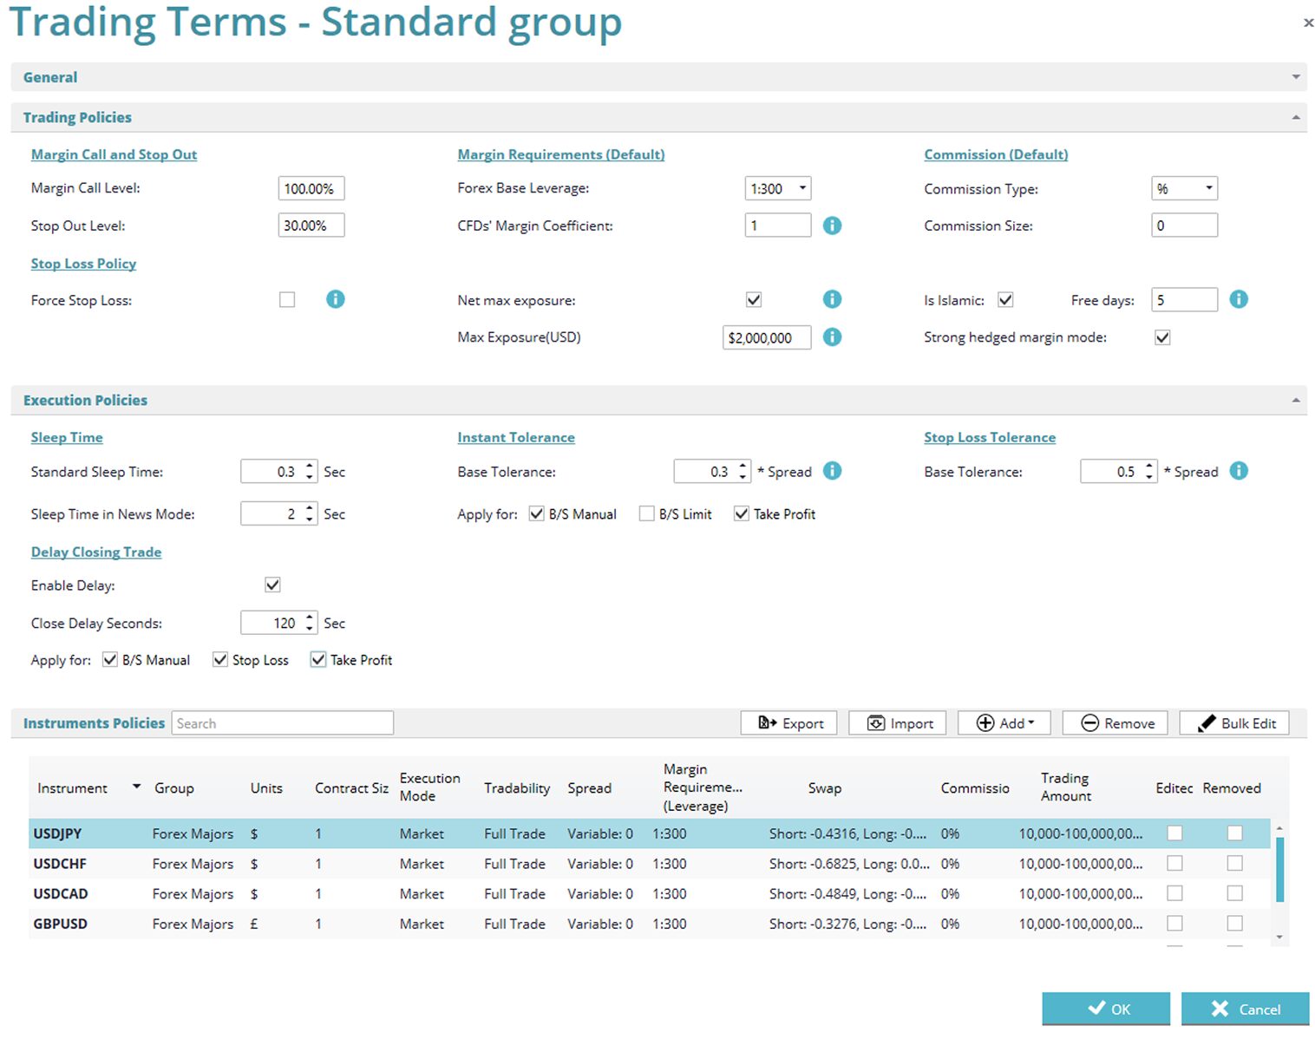Toggle Take Profit under Instant Tolerance
1315x1039 pixels.
point(741,513)
